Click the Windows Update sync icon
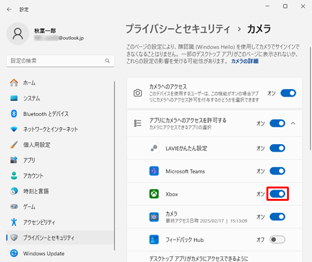Viewport: 312px width, 262px height. (x=14, y=253)
